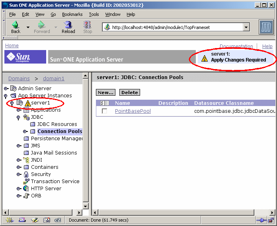Click the New... connection pool button

[x=105, y=93]
